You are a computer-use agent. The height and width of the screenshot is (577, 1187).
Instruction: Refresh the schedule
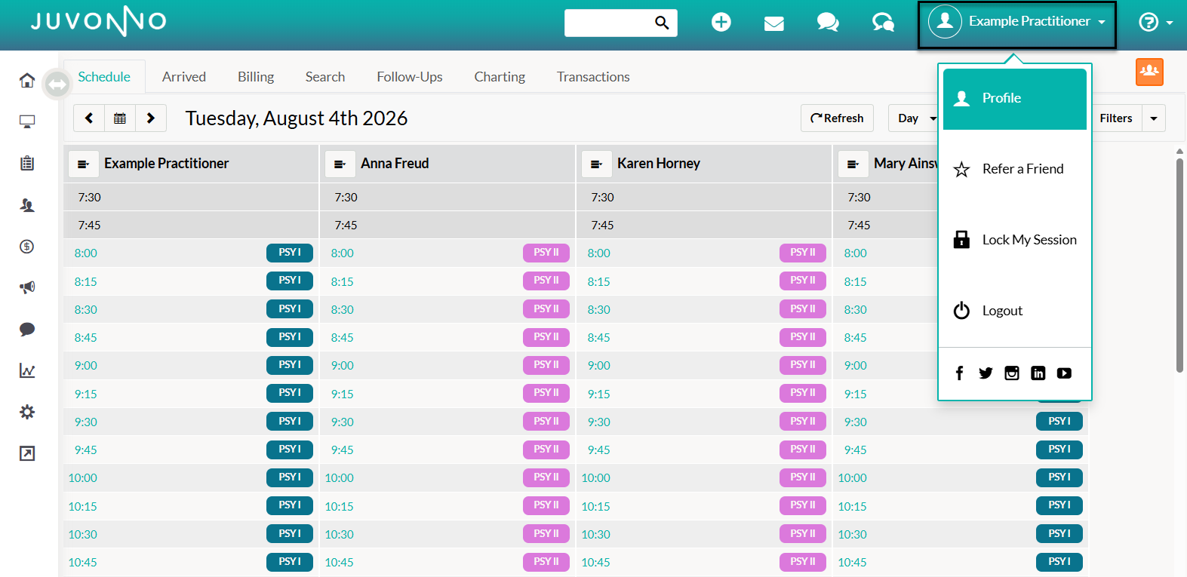(837, 118)
